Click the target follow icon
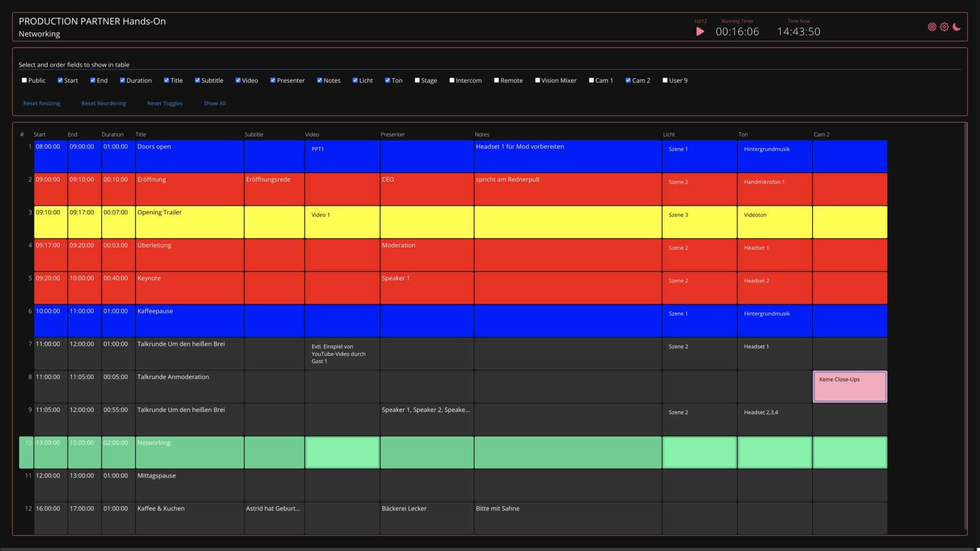The image size is (980, 551). point(932,27)
